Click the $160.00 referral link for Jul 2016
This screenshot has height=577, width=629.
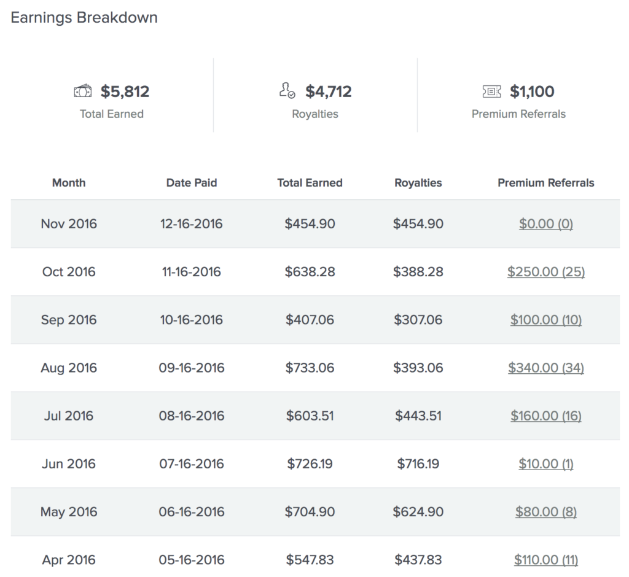(545, 416)
